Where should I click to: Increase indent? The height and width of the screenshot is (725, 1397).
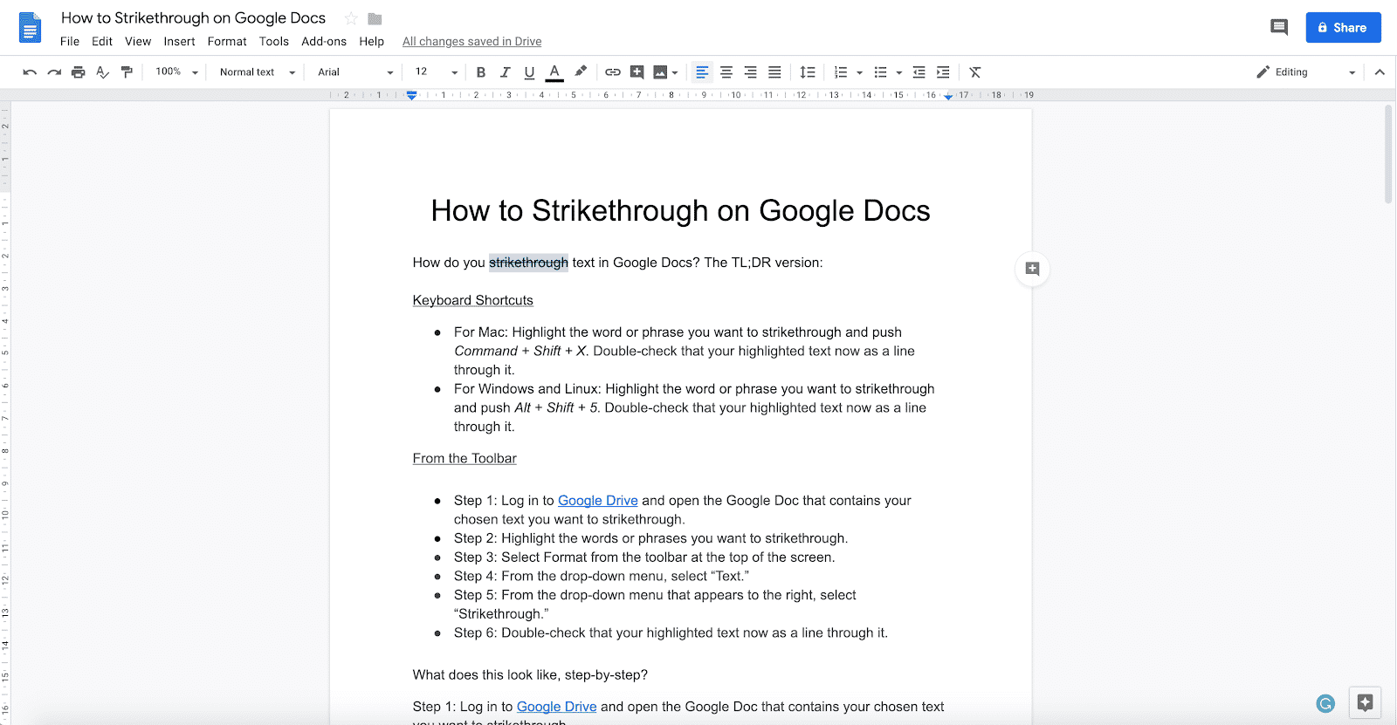pos(943,72)
